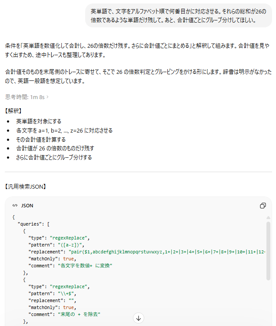The width and height of the screenshot is (276, 326).
Task: Click the first "matchOnly": true line
Action: (52, 259)
